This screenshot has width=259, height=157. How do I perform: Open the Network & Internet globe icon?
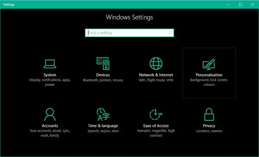coord(156,63)
